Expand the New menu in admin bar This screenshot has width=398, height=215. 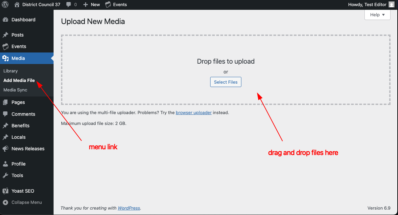pos(91,4)
